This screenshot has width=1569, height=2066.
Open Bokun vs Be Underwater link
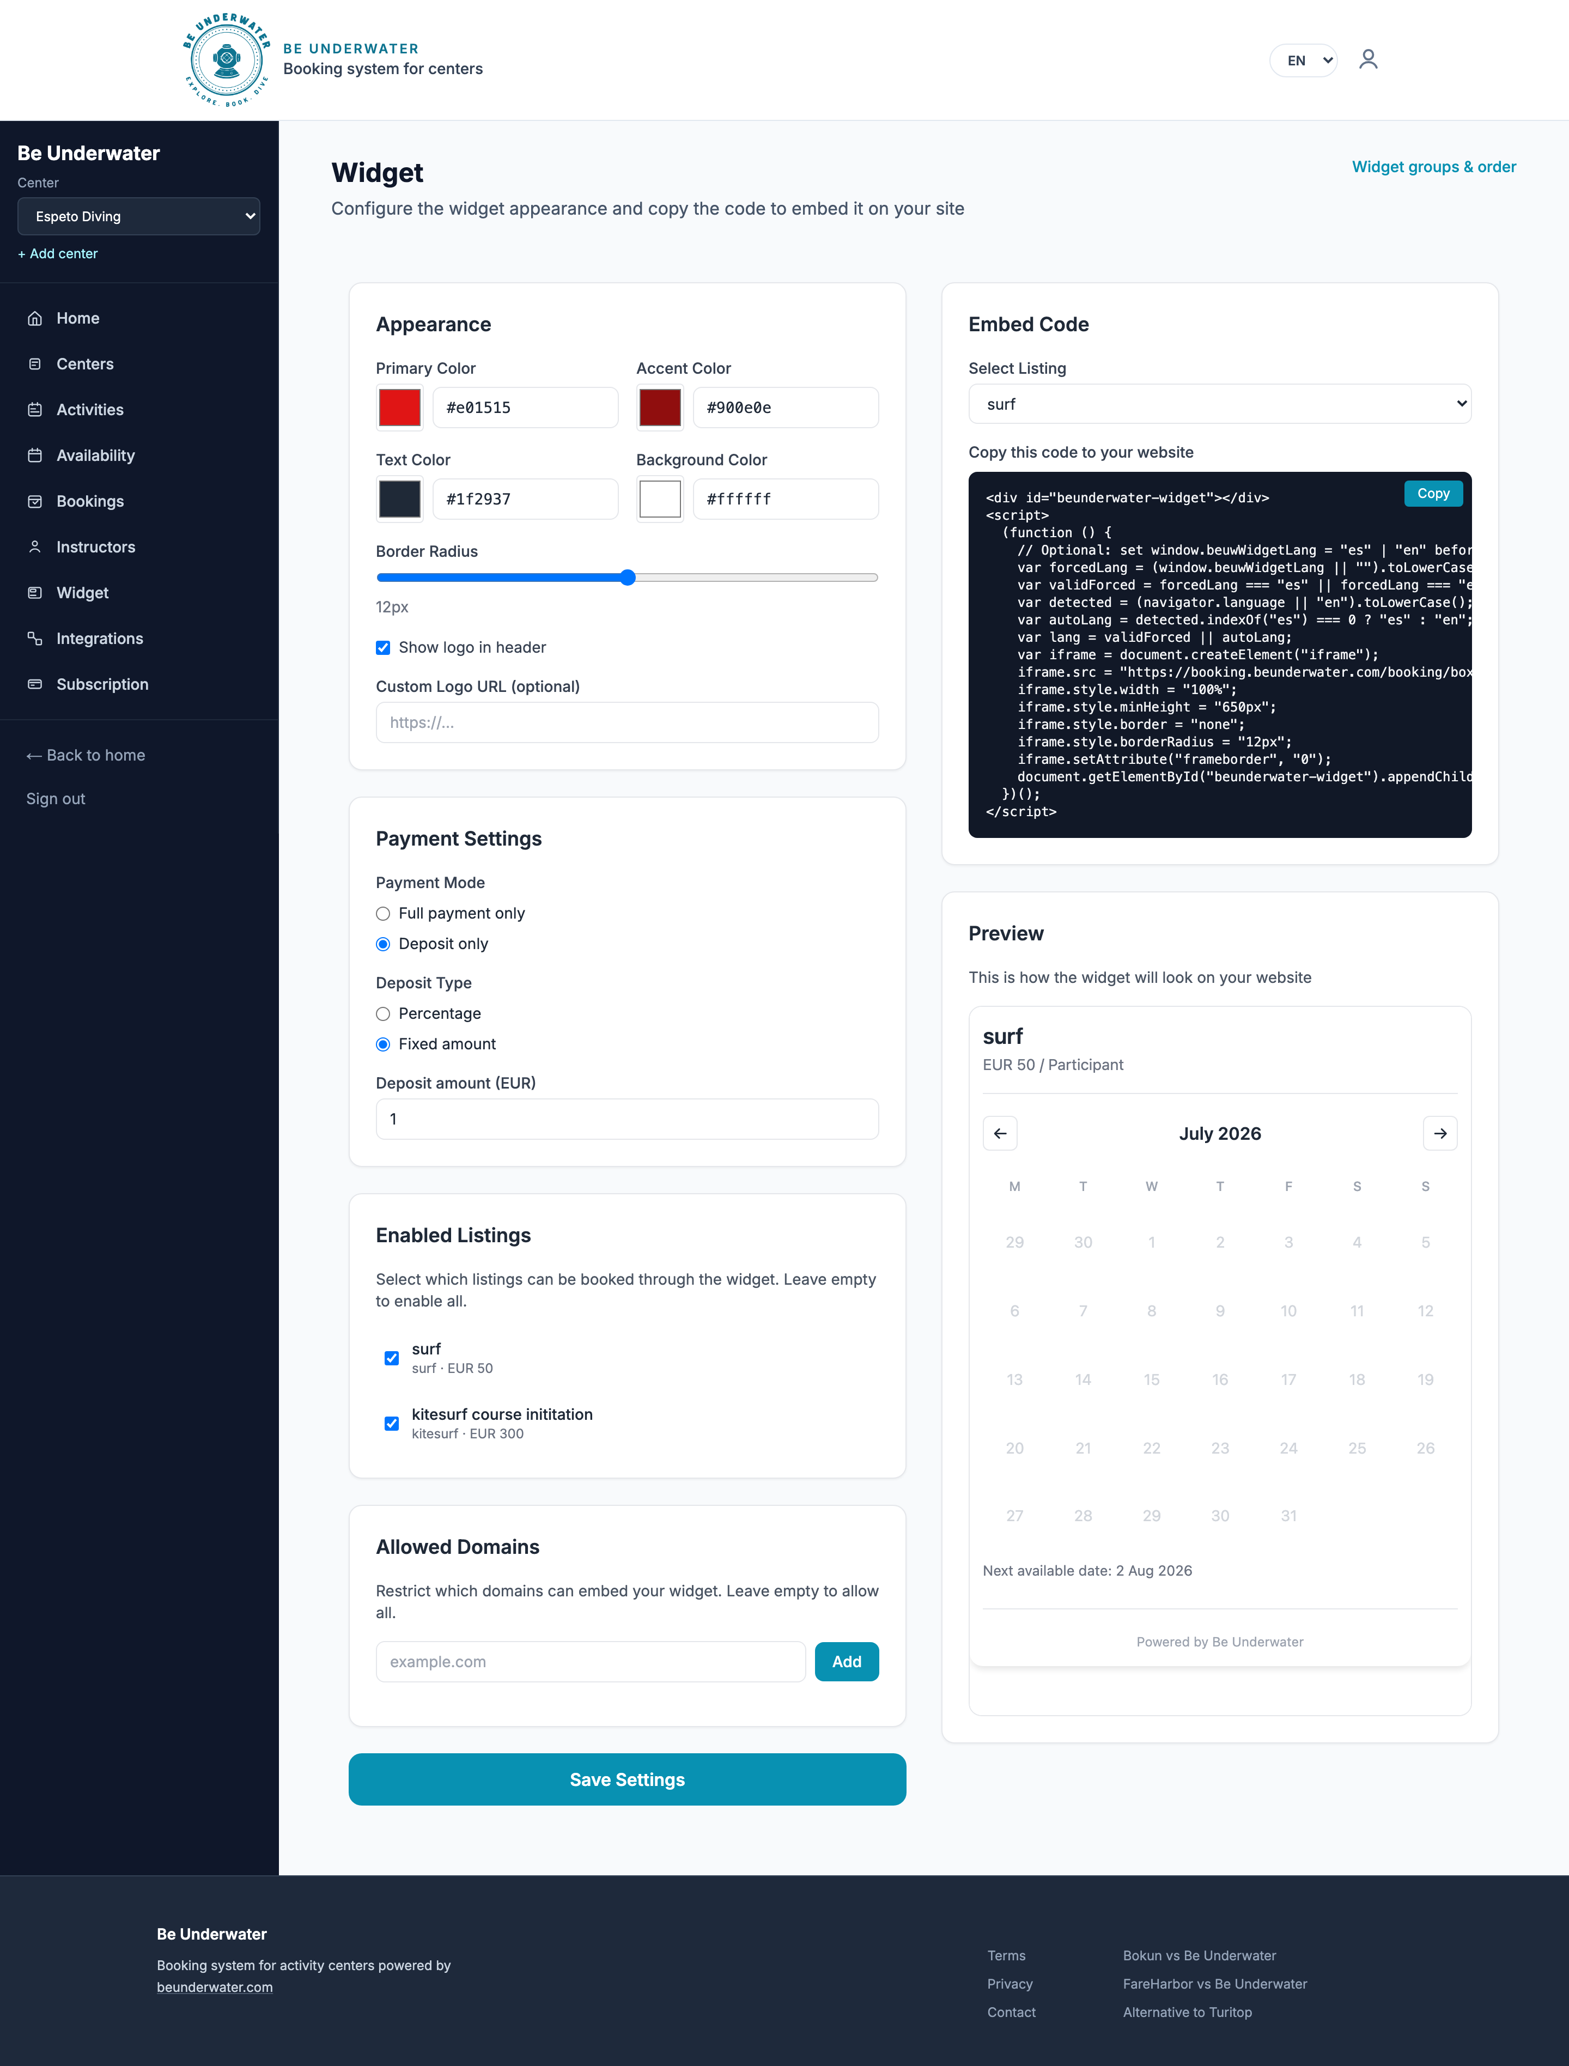[x=1199, y=1956]
